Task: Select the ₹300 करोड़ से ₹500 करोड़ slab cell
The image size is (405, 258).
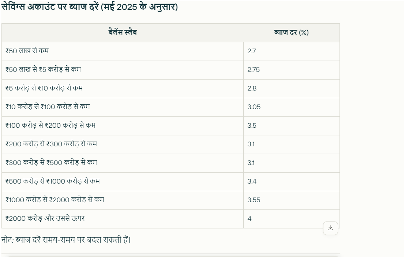Action: pos(51,163)
